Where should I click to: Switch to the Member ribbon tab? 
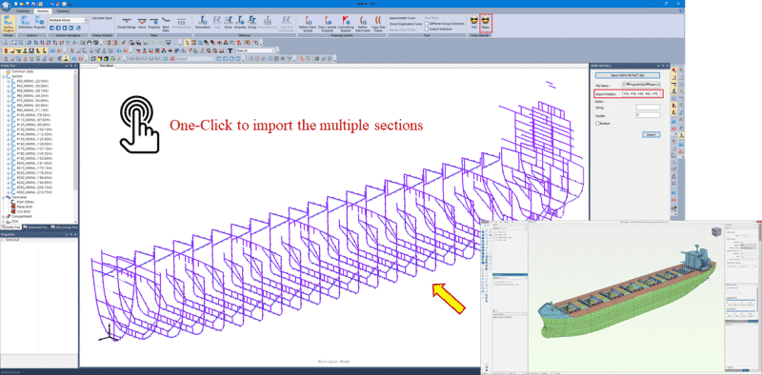(x=42, y=10)
